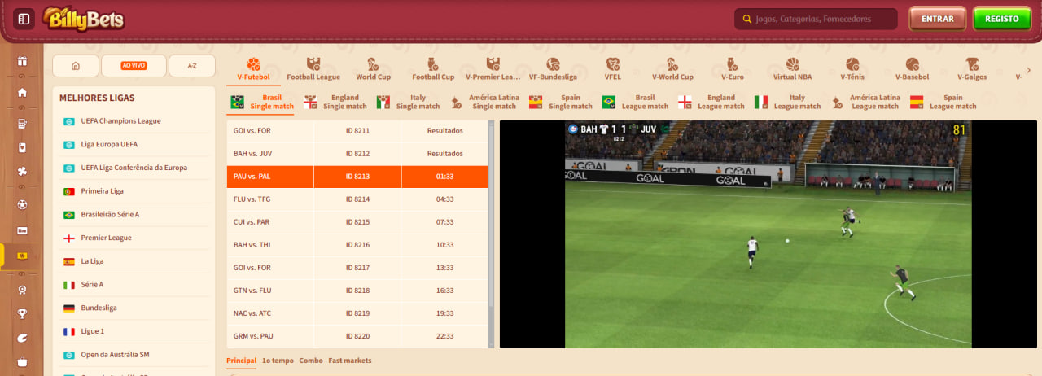Open the Virtual NBA category
The image size is (1042, 376).
792,69
